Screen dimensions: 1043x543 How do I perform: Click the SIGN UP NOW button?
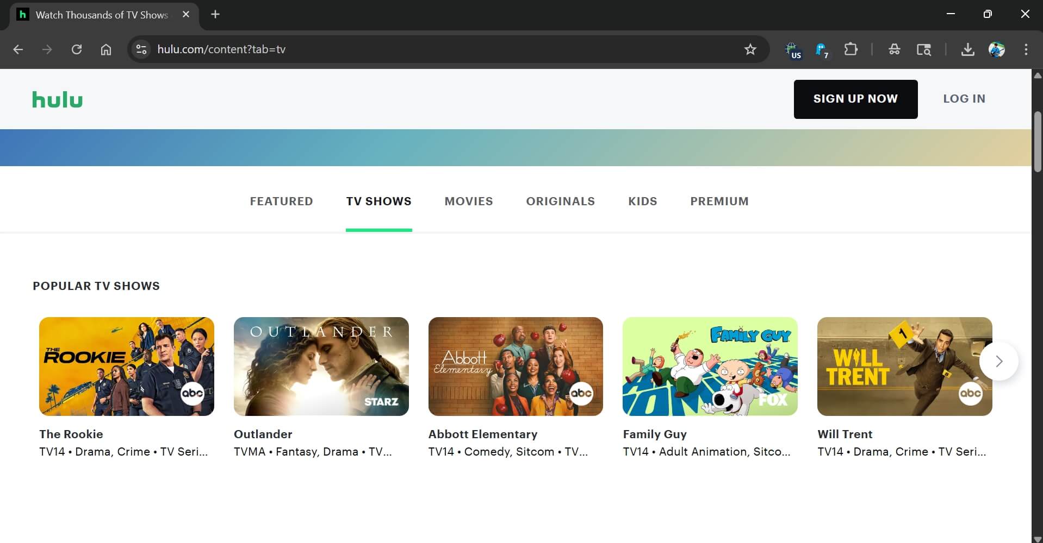coord(855,99)
